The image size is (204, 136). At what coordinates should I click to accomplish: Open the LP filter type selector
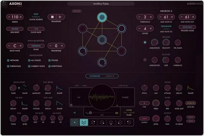click(144, 103)
